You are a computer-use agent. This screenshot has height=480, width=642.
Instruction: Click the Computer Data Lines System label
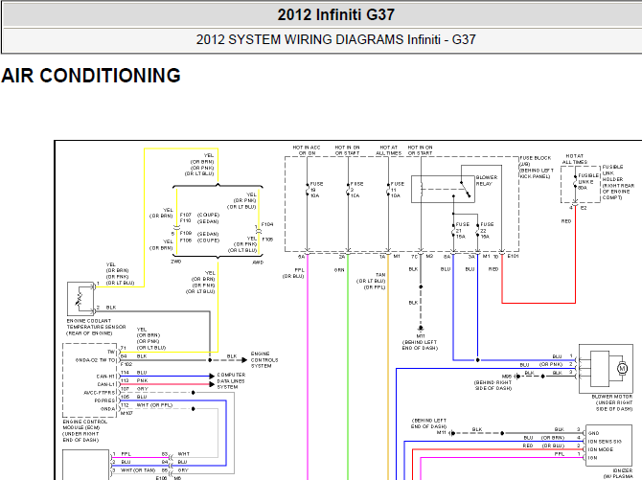[x=231, y=381]
